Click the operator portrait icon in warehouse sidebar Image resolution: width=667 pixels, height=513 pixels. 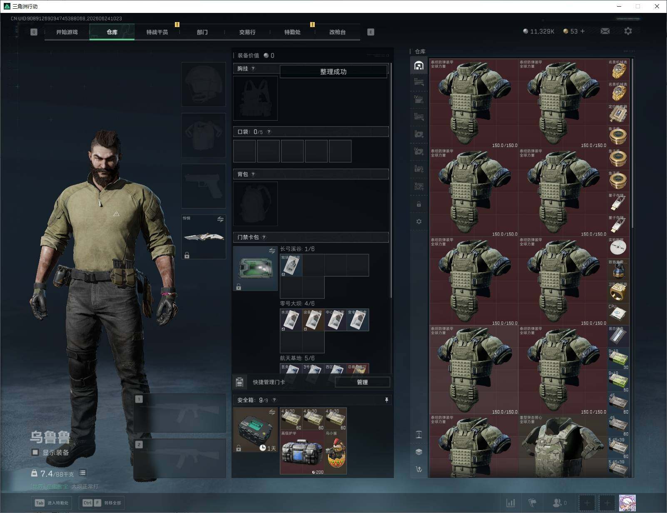[x=419, y=435]
